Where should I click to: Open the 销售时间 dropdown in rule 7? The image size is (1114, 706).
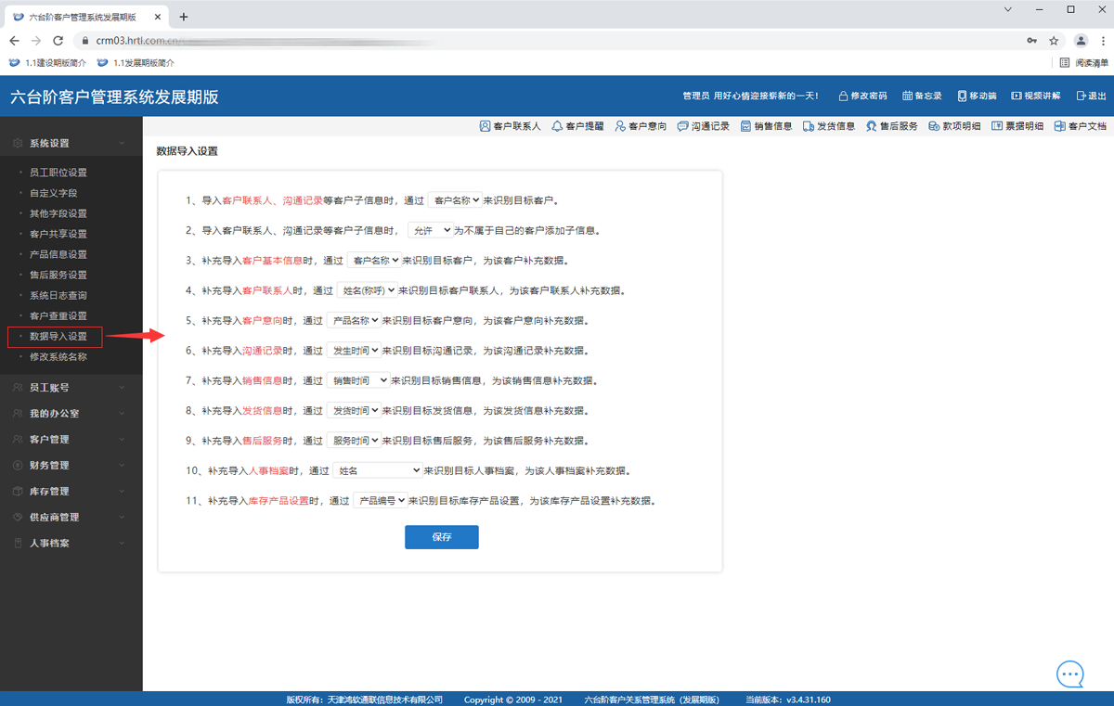tap(358, 380)
